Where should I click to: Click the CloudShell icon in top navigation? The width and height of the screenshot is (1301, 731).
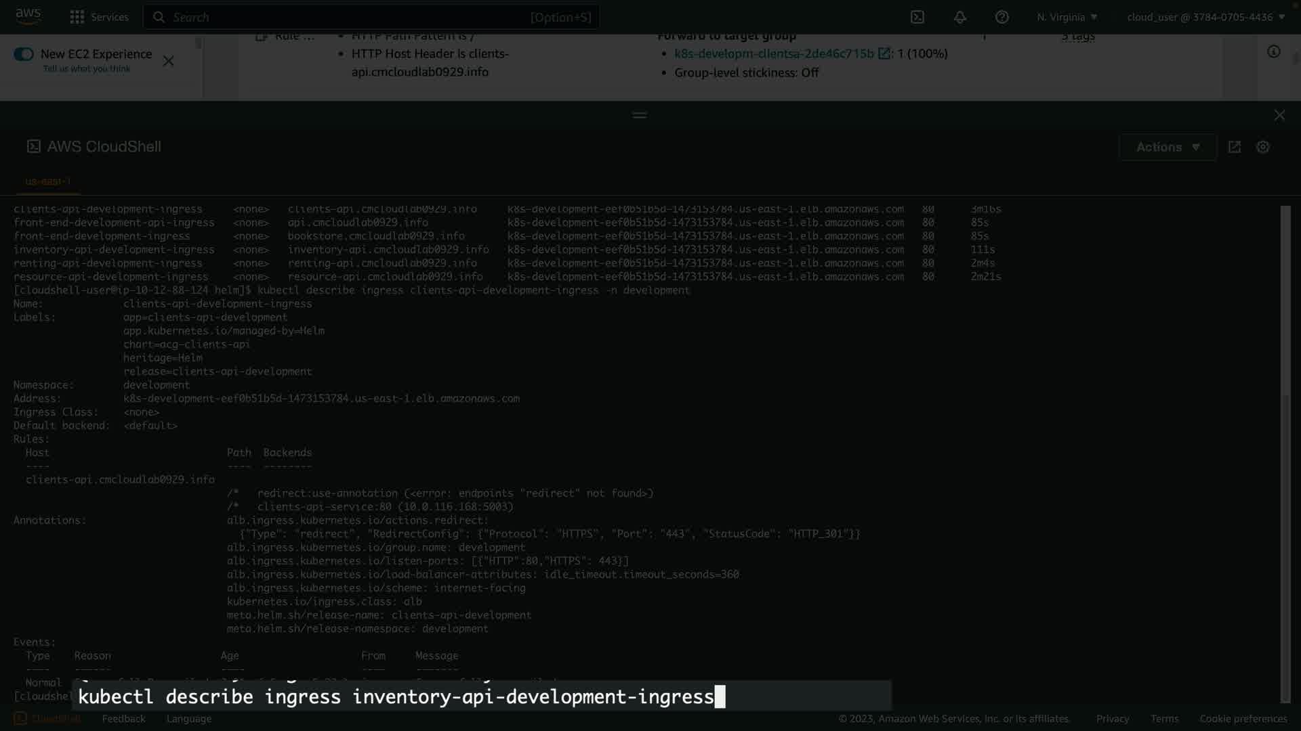917,17
